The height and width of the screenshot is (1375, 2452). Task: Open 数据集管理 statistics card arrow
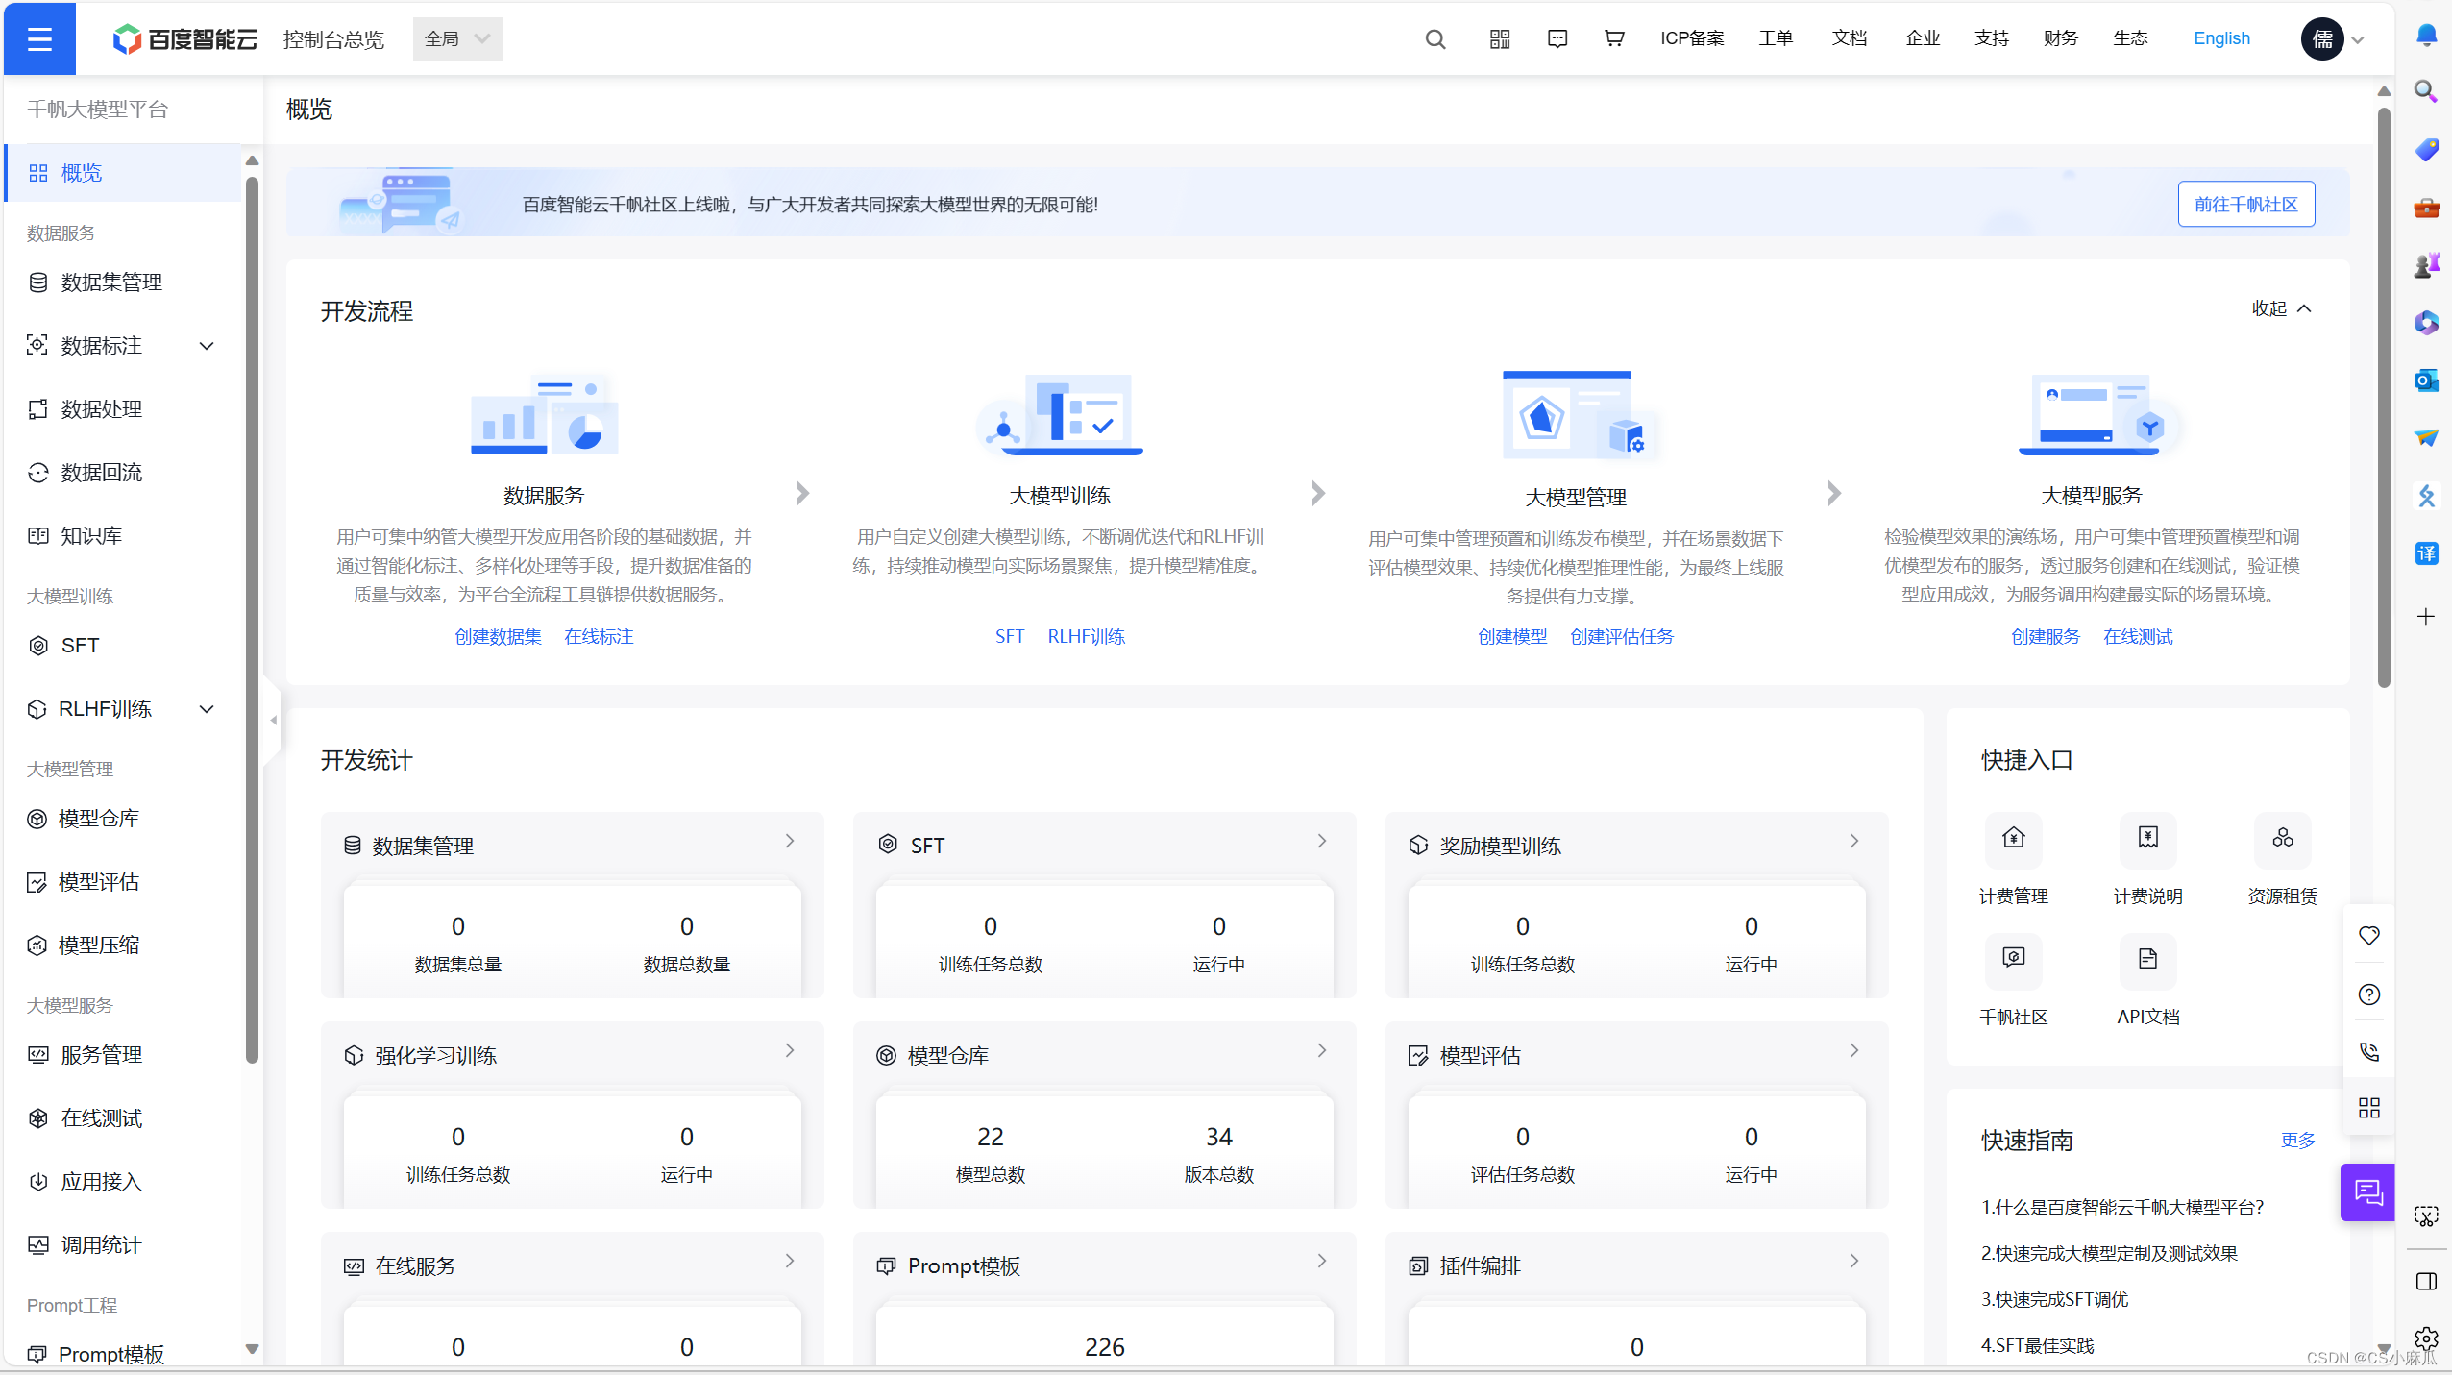tap(790, 841)
